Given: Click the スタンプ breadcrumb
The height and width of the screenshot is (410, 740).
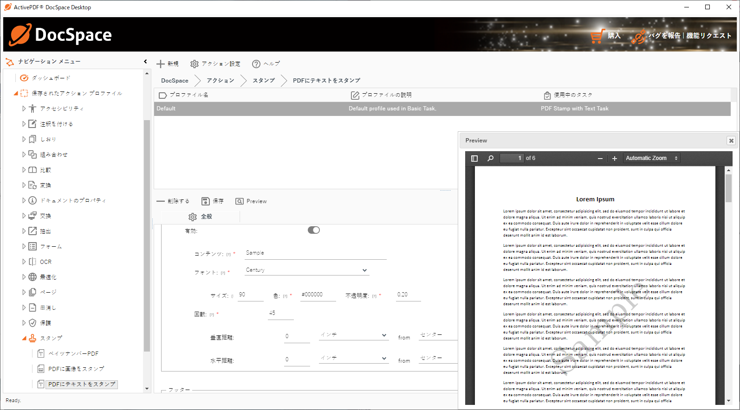Looking at the screenshot, I should (x=264, y=81).
